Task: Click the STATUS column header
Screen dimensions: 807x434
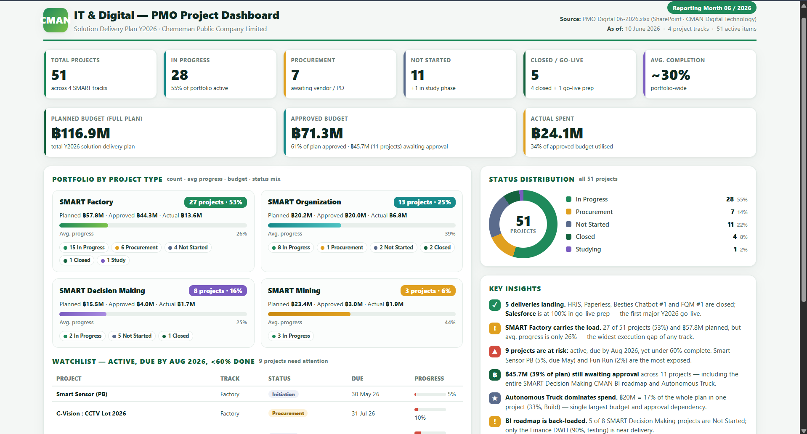Action: (279, 378)
